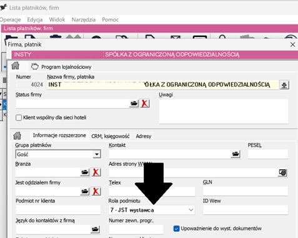Click the GLN input field
The height and width of the screenshot is (238, 298).
tap(246, 191)
